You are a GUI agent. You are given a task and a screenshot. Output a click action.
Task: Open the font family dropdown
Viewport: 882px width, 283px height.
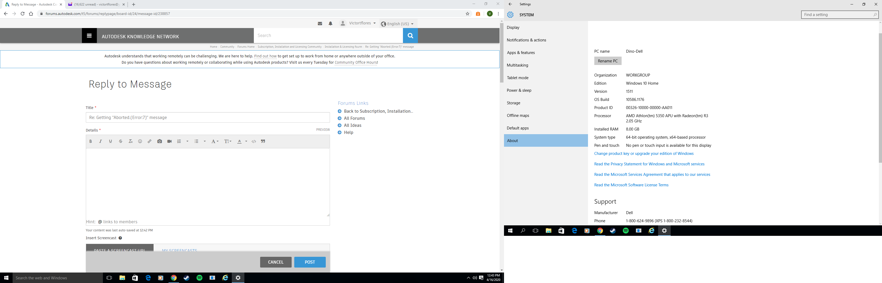[x=215, y=141]
